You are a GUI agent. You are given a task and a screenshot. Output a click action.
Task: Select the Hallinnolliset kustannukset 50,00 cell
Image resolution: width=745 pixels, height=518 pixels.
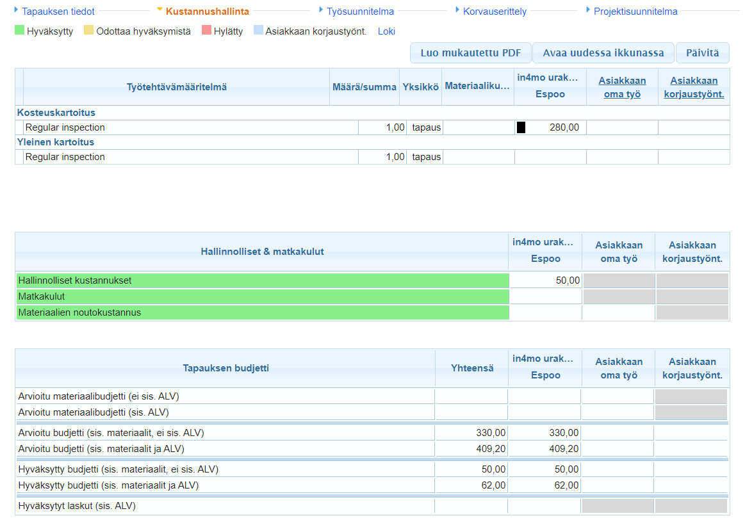tap(545, 280)
